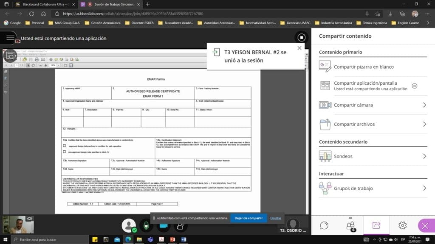The height and width of the screenshot is (244, 435).
Task: Open the attendees panel icon
Action: coord(350,225)
